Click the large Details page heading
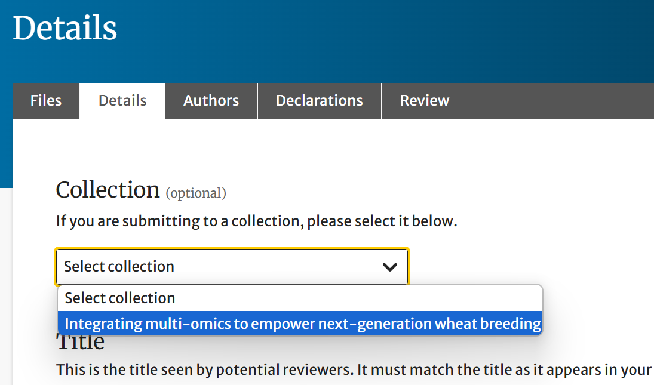 click(x=65, y=28)
